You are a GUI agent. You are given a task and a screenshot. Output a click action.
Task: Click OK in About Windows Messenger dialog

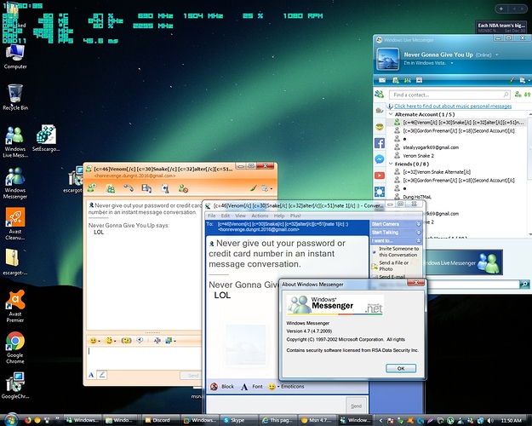(401, 368)
